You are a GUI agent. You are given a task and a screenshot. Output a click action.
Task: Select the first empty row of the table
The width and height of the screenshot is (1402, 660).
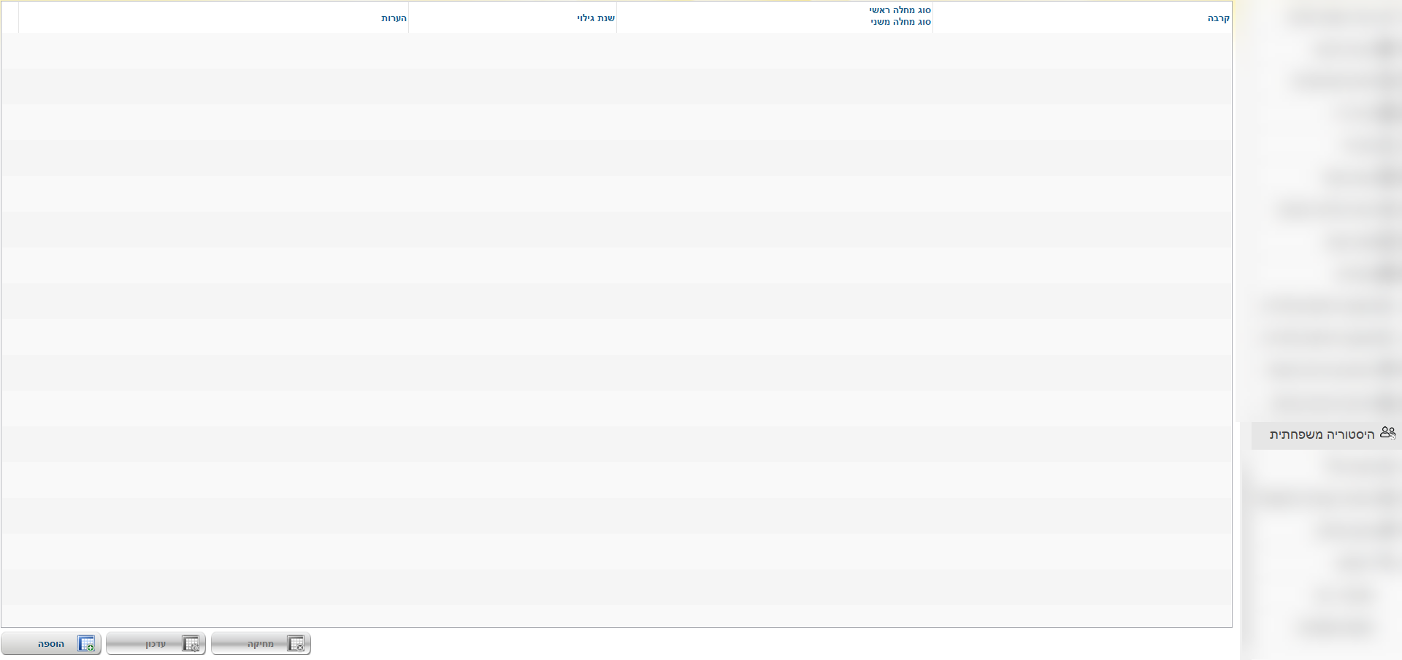coord(616,51)
